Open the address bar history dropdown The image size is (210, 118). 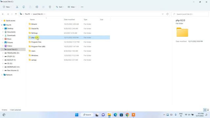pos(163,14)
